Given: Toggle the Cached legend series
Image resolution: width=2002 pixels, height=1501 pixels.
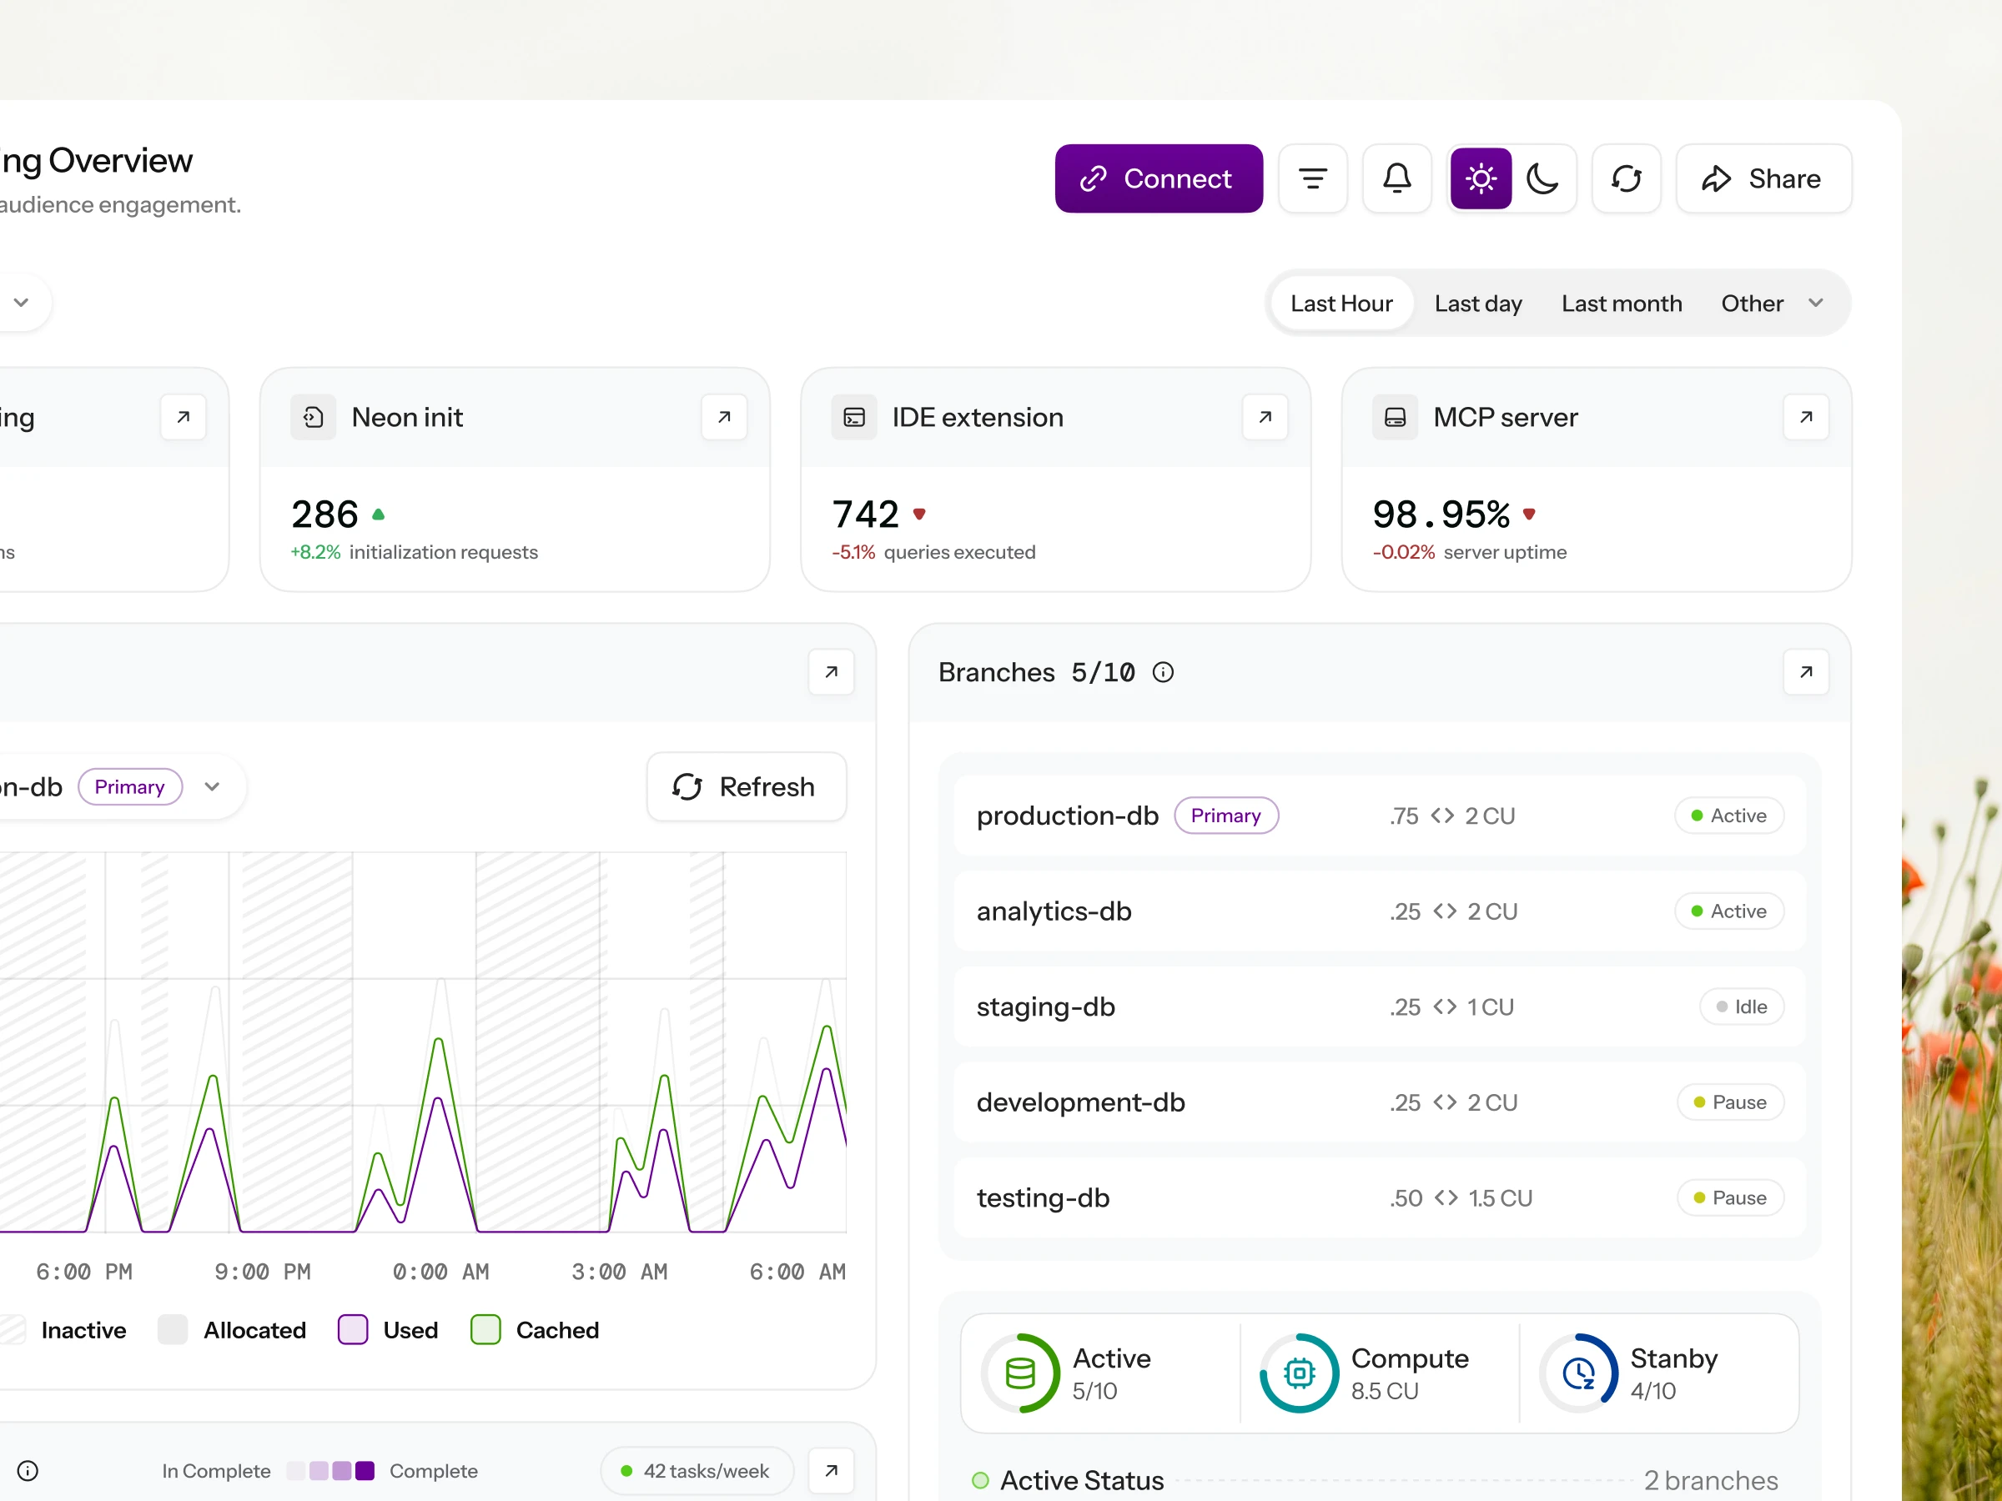Looking at the screenshot, I should [x=535, y=1330].
